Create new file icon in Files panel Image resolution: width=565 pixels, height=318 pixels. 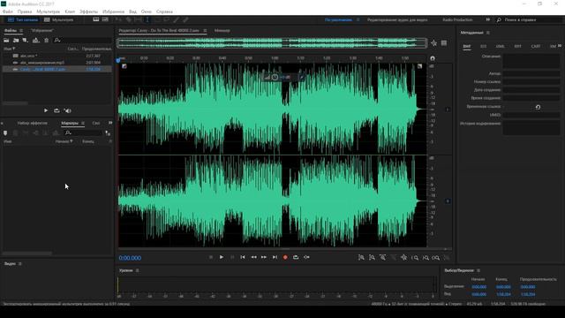26,41
